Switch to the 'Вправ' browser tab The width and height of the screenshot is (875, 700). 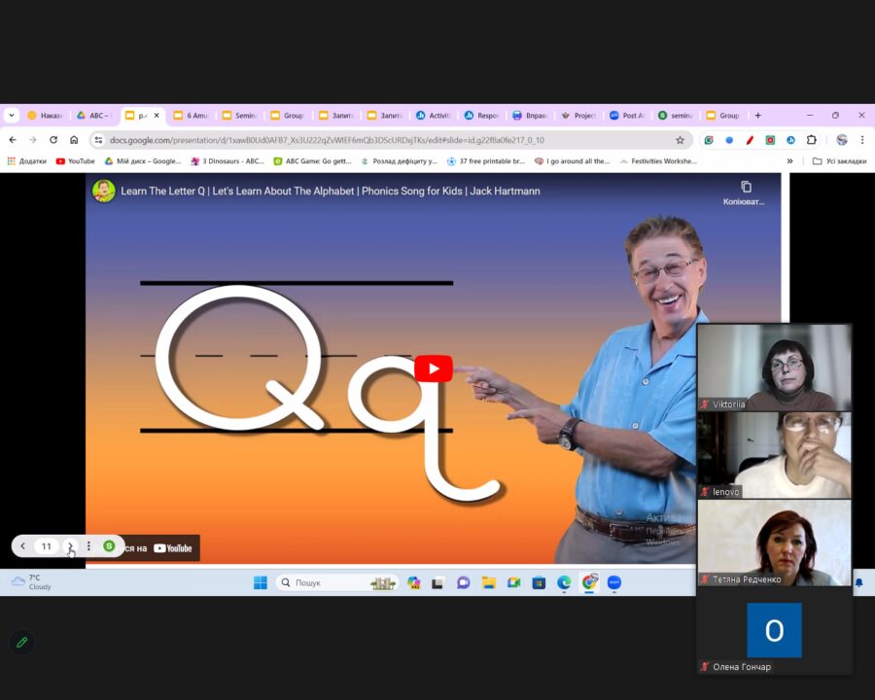(x=530, y=116)
